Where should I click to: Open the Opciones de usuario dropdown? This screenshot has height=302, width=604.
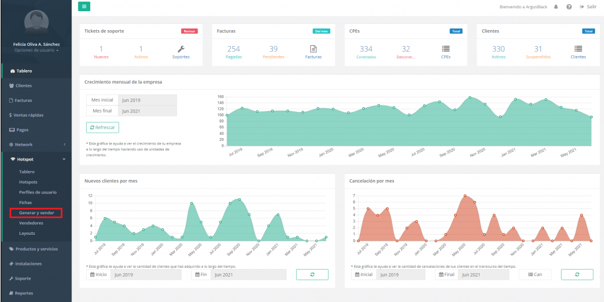(x=36, y=51)
